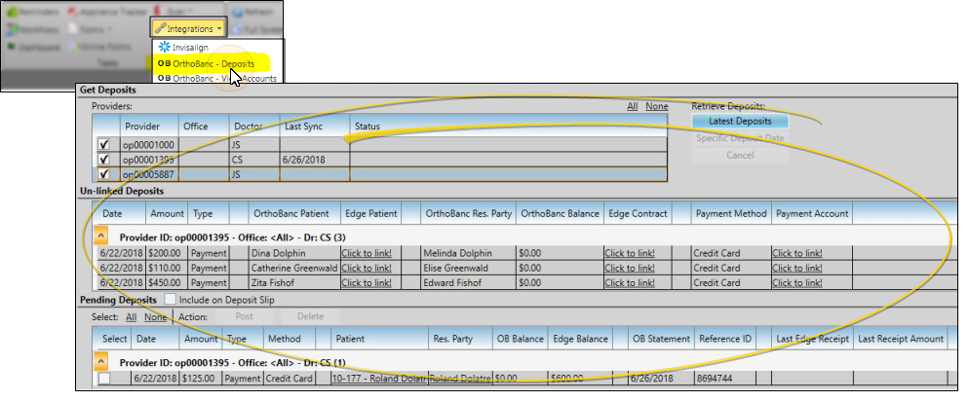Toggle checkbox for provider op00005887
The width and height of the screenshot is (969, 401).
104,174
